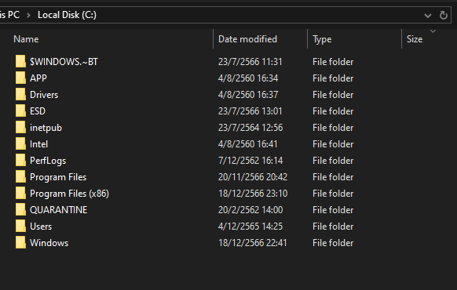Select the ESD folder icon
The image size is (457, 290).
[20, 111]
